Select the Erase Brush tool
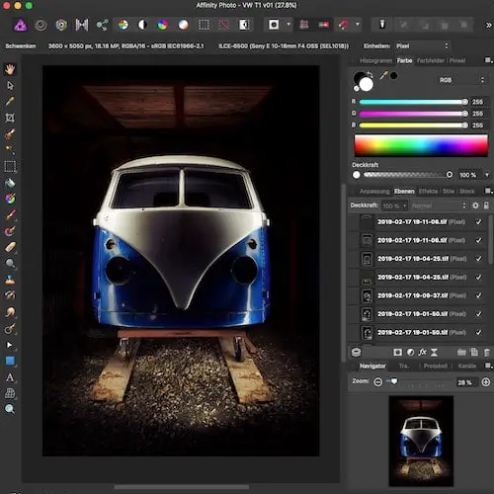The width and height of the screenshot is (494, 494). coord(10,247)
